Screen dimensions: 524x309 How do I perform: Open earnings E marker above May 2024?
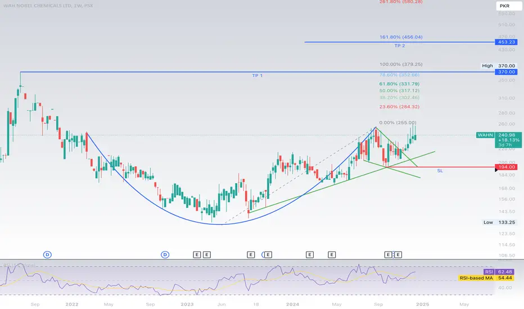(332, 255)
